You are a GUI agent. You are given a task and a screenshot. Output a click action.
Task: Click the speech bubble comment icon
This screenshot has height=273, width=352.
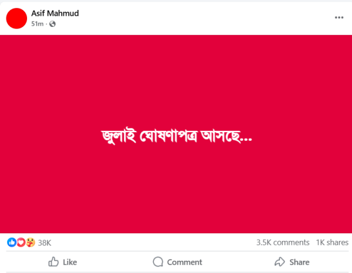(x=158, y=261)
